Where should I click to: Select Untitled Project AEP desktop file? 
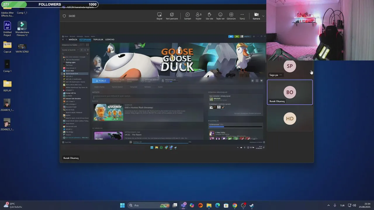tap(7, 29)
